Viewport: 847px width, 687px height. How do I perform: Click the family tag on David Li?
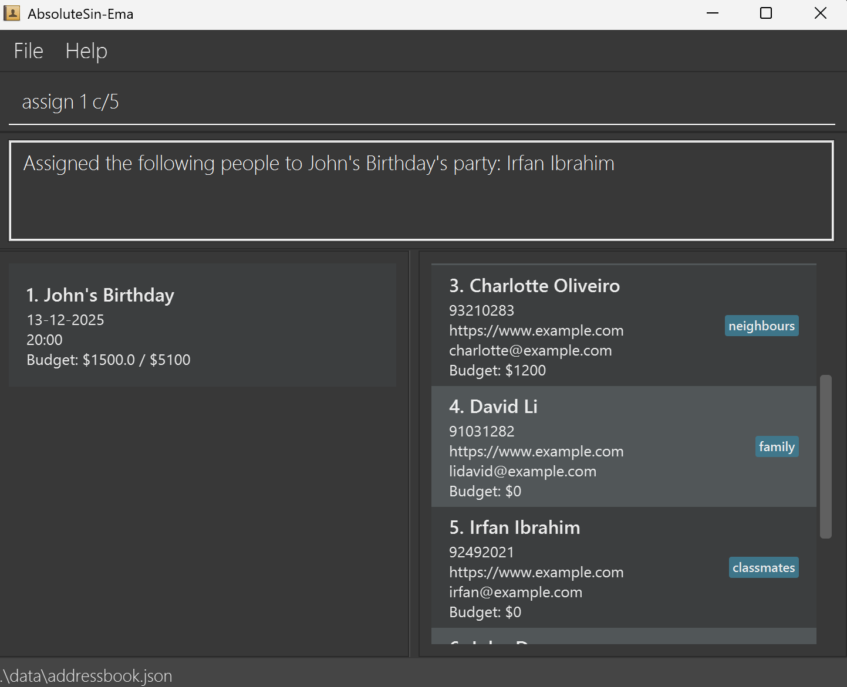[x=776, y=447]
